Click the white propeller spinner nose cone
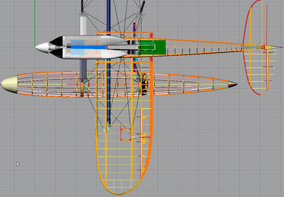 click(x=42, y=48)
